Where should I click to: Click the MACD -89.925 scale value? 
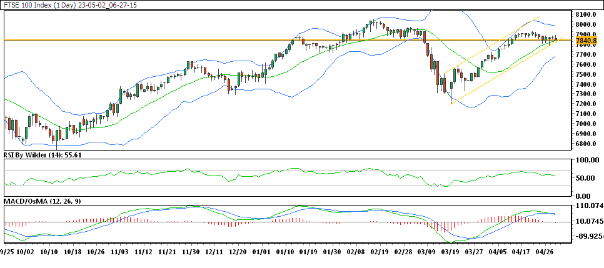590,237
